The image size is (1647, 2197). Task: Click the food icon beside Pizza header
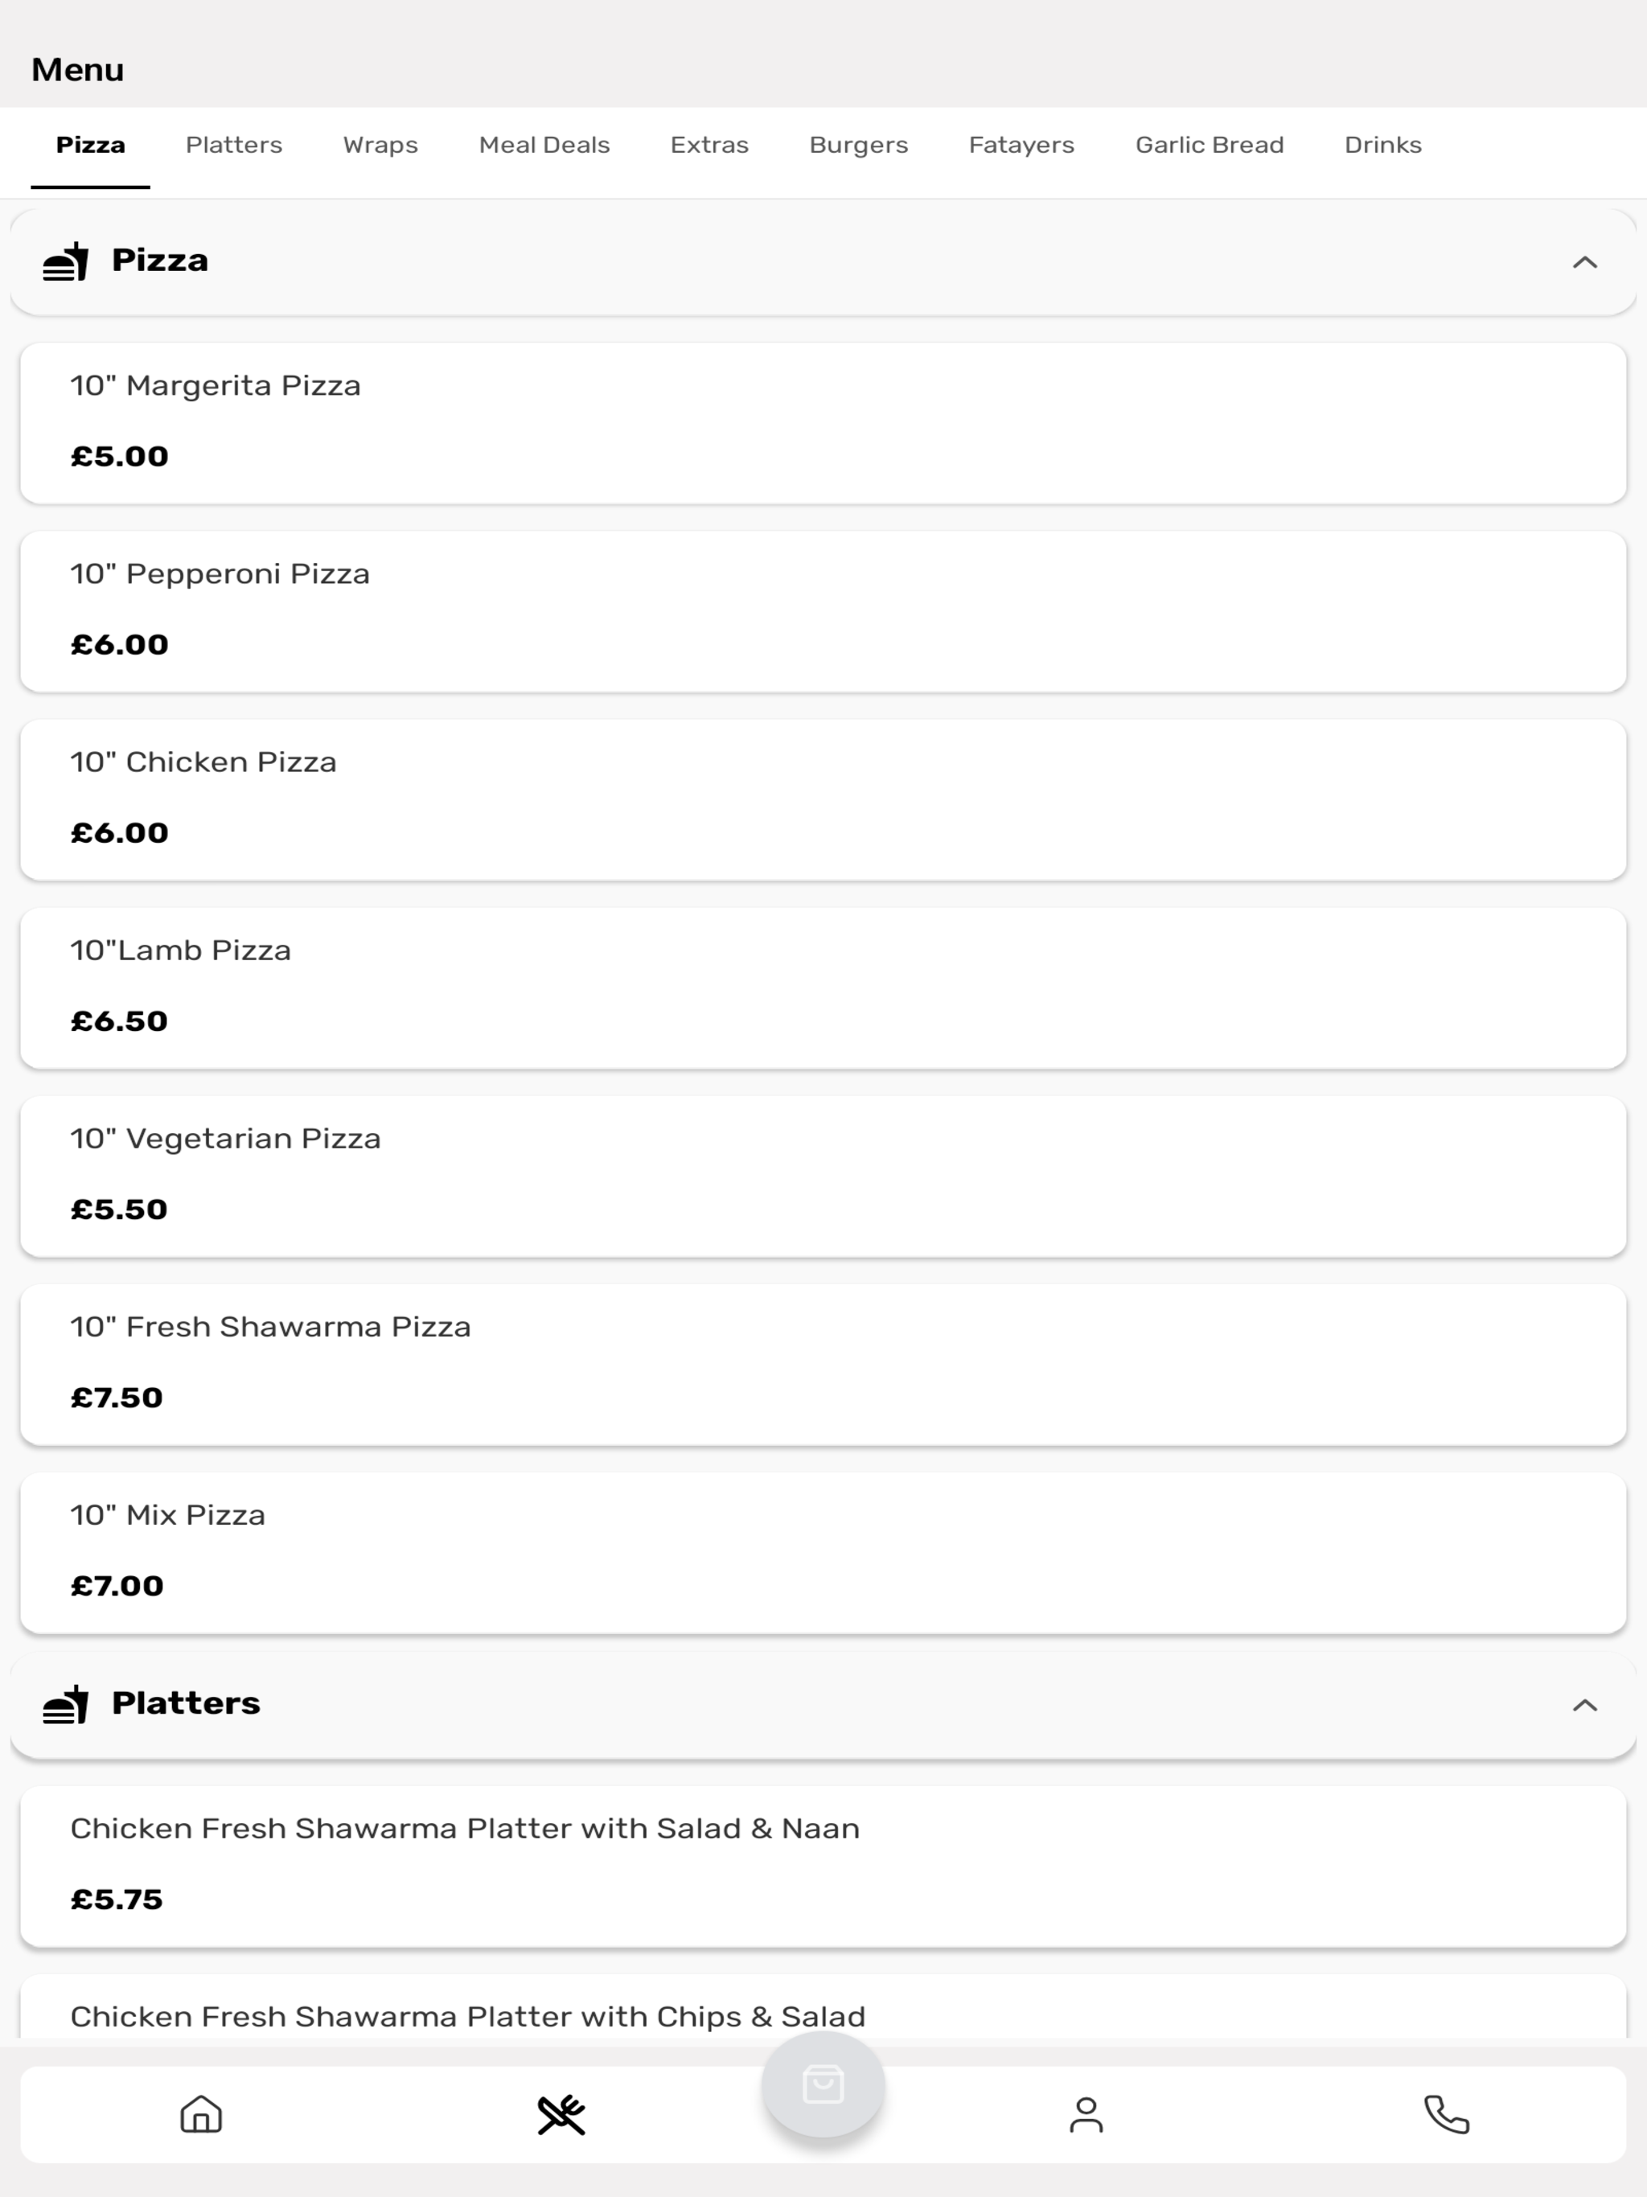tap(66, 261)
